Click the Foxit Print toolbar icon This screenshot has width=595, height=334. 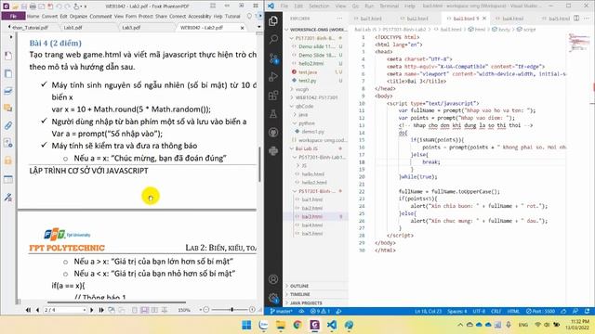tap(33, 6)
